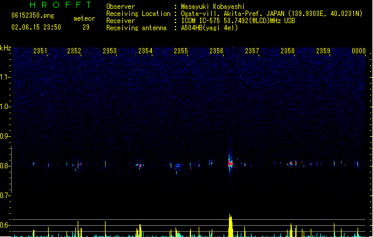
Task: Click the meteor label
Action: click(x=84, y=18)
